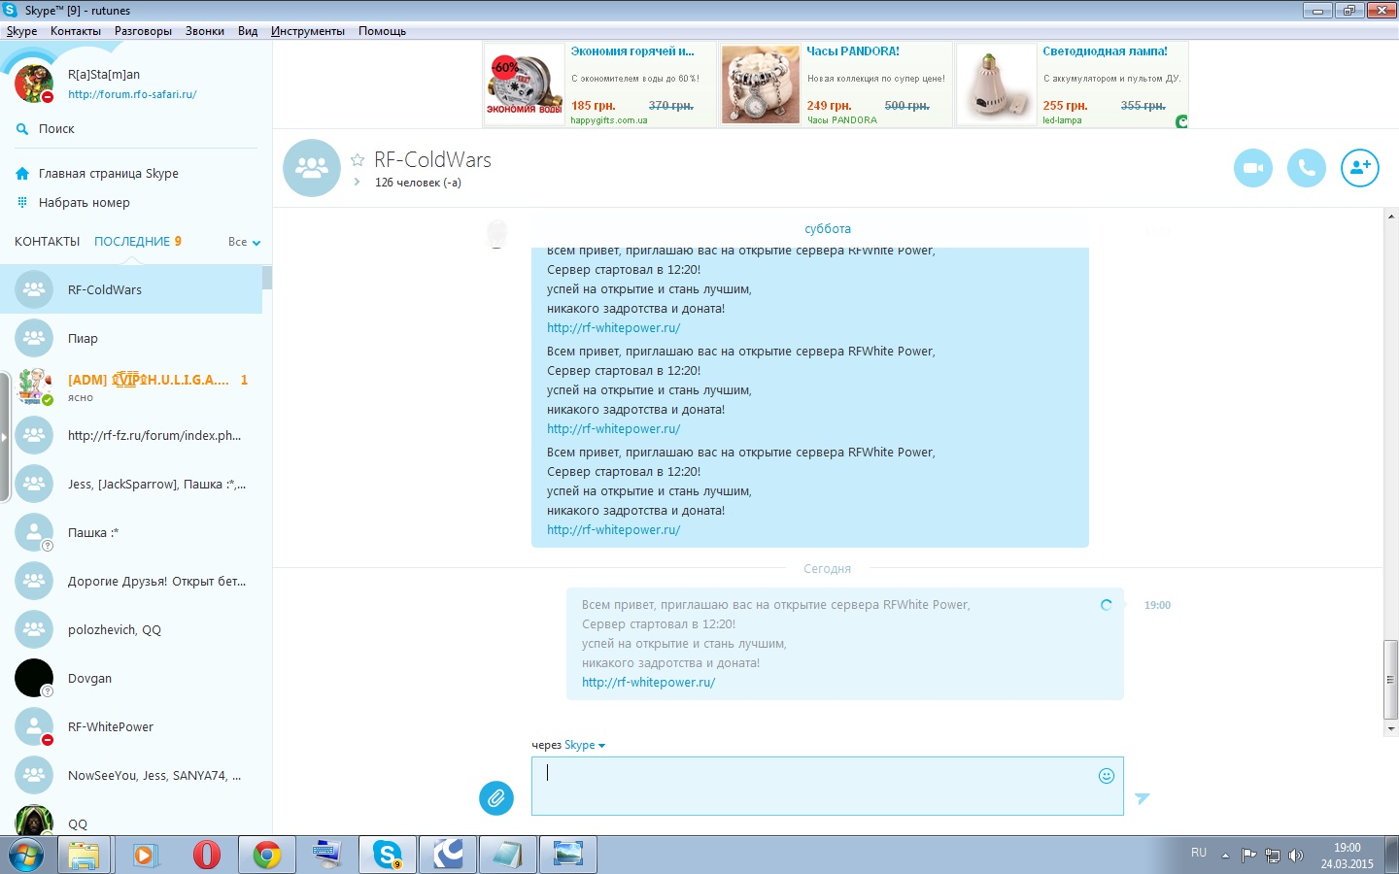Open Chrome from the taskbar
The width and height of the screenshot is (1399, 874).
266,856
